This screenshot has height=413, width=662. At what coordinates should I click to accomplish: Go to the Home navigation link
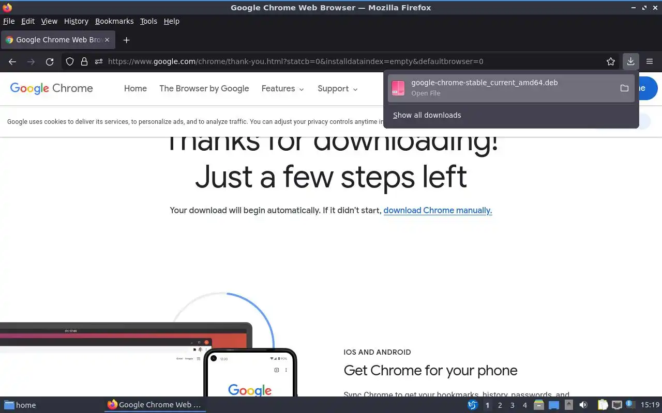coord(136,89)
